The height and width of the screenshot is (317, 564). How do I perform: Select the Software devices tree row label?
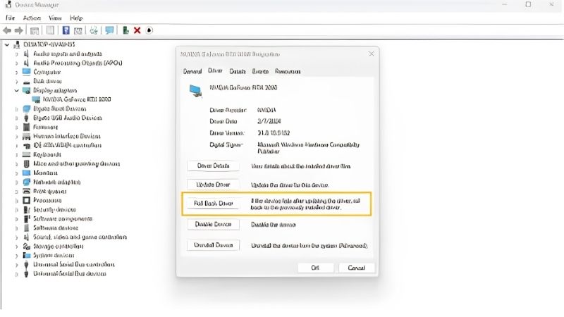(56, 228)
